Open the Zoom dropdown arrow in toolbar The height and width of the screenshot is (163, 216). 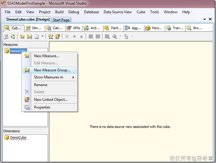pos(120,36)
